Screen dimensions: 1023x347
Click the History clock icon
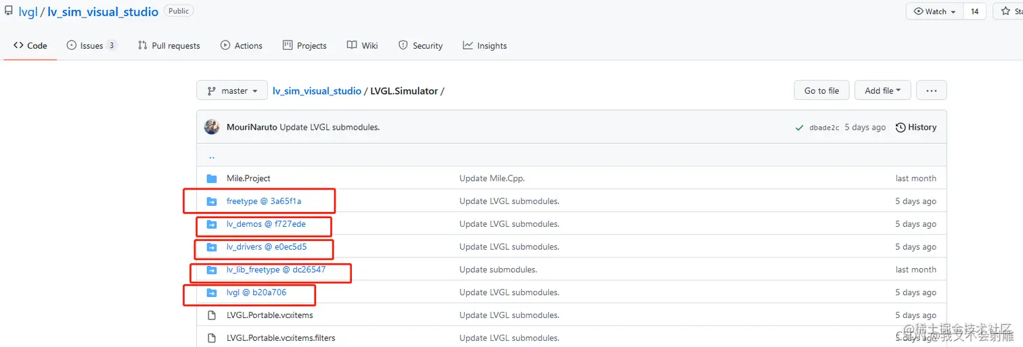click(x=901, y=127)
